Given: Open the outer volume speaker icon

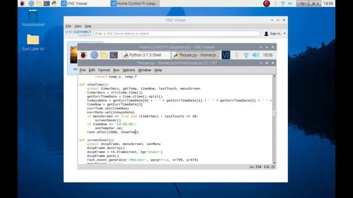Looking at the screenshot, I should coord(291,3).
